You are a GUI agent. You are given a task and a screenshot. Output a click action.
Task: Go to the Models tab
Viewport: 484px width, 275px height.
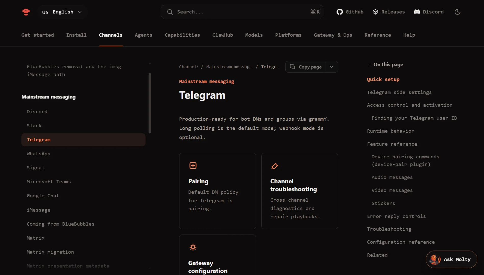coord(254,35)
